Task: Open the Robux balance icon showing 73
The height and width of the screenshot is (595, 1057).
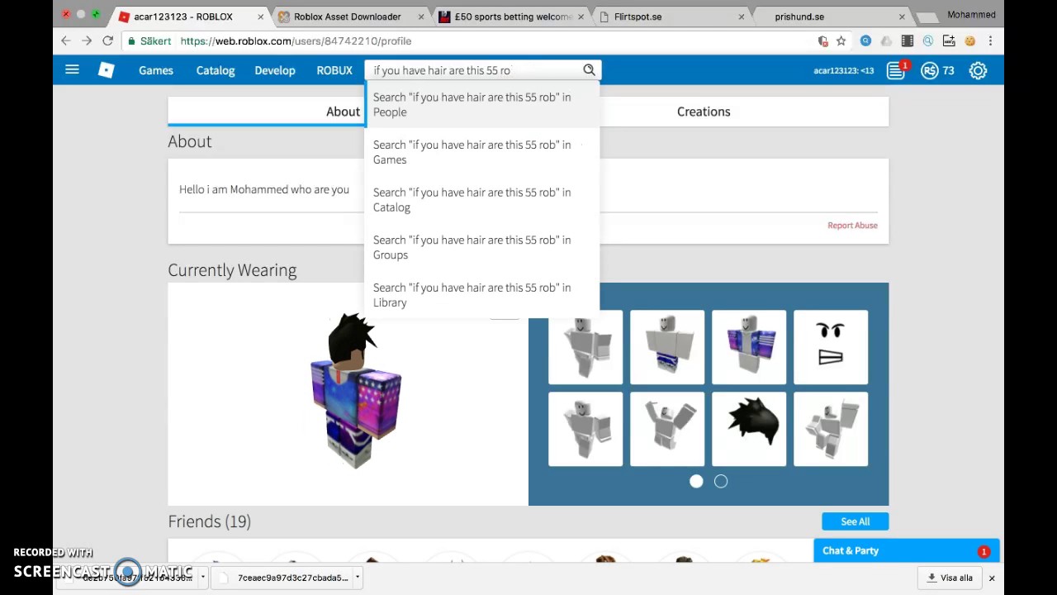Action: pos(930,70)
